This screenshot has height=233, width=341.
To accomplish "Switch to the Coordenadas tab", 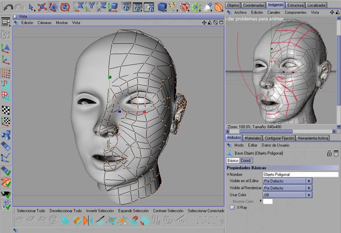I will (254, 5).
